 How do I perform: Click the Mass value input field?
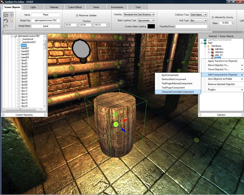[x=225, y=23]
